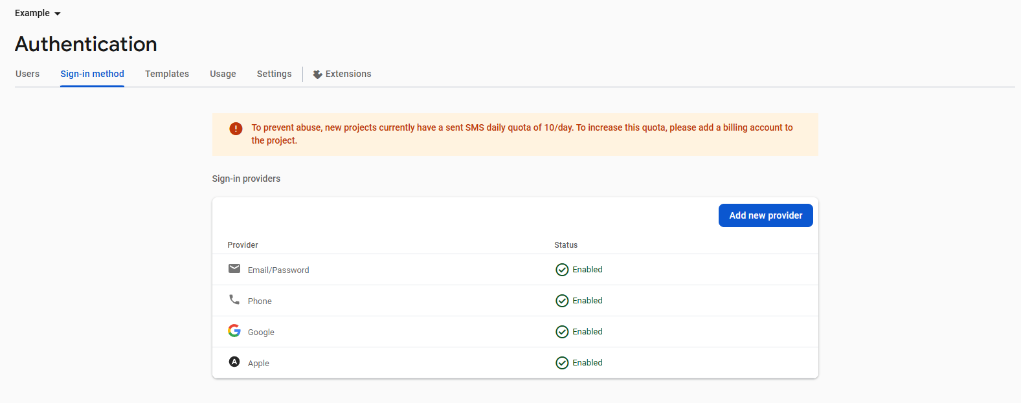Image resolution: width=1021 pixels, height=403 pixels.
Task: Click the Apple provider icon
Action: click(234, 362)
